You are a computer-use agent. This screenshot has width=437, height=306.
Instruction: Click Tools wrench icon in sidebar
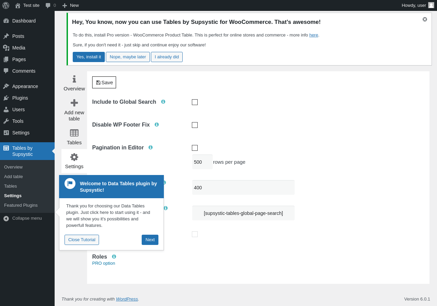pos(6,121)
